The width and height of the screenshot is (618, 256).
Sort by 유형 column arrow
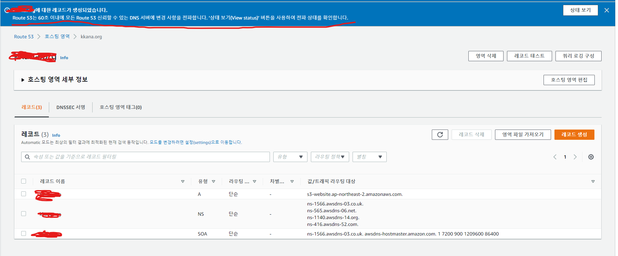point(214,181)
